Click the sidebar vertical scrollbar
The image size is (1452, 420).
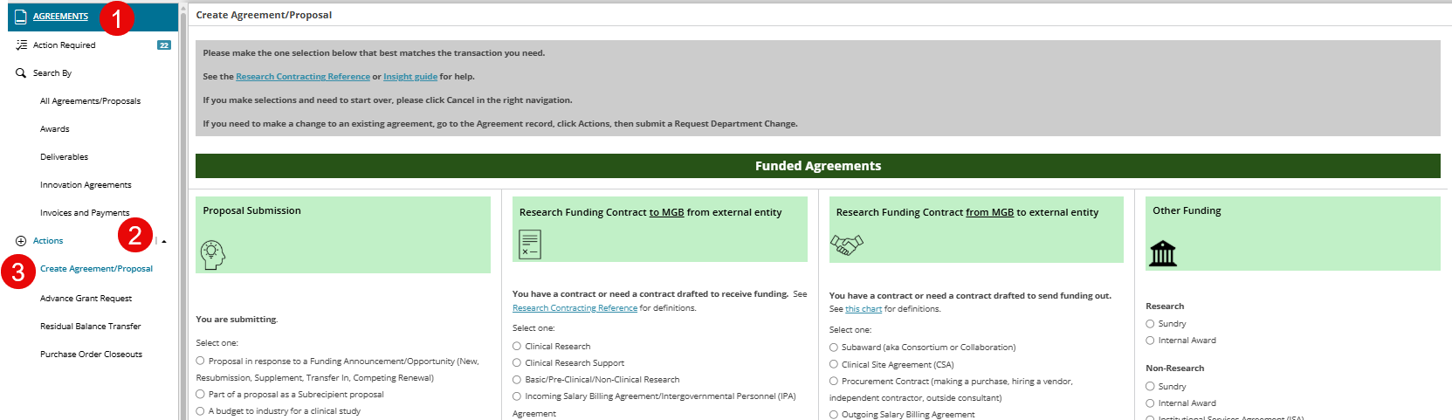(x=183, y=210)
